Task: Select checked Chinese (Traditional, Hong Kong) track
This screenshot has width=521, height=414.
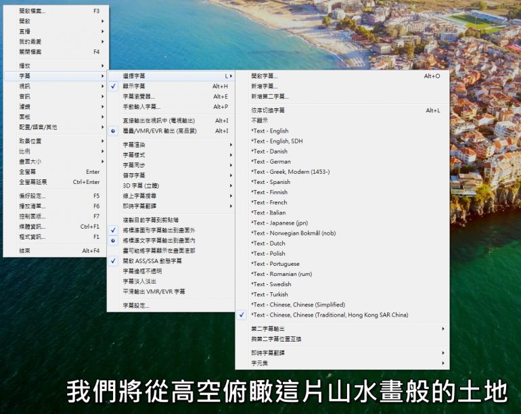Action: pyautogui.click(x=342, y=315)
